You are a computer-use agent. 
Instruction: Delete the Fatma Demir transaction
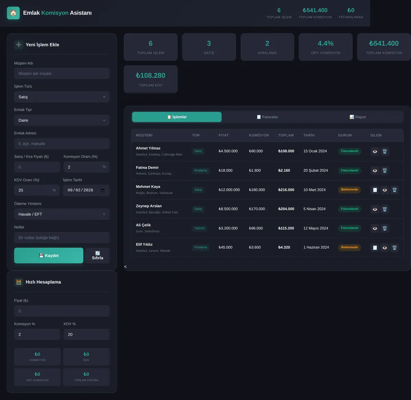click(385, 170)
